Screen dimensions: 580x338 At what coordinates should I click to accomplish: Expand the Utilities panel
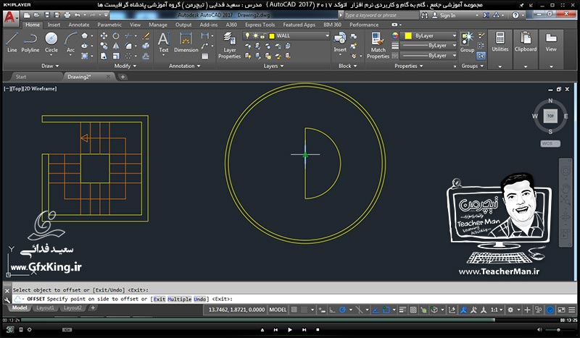click(500, 67)
